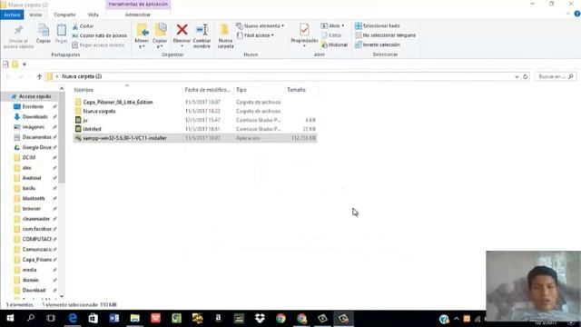Image resolution: width=581 pixels, height=327 pixels.
Task: Click the Cortar scissors button
Action: pyautogui.click(x=83, y=26)
